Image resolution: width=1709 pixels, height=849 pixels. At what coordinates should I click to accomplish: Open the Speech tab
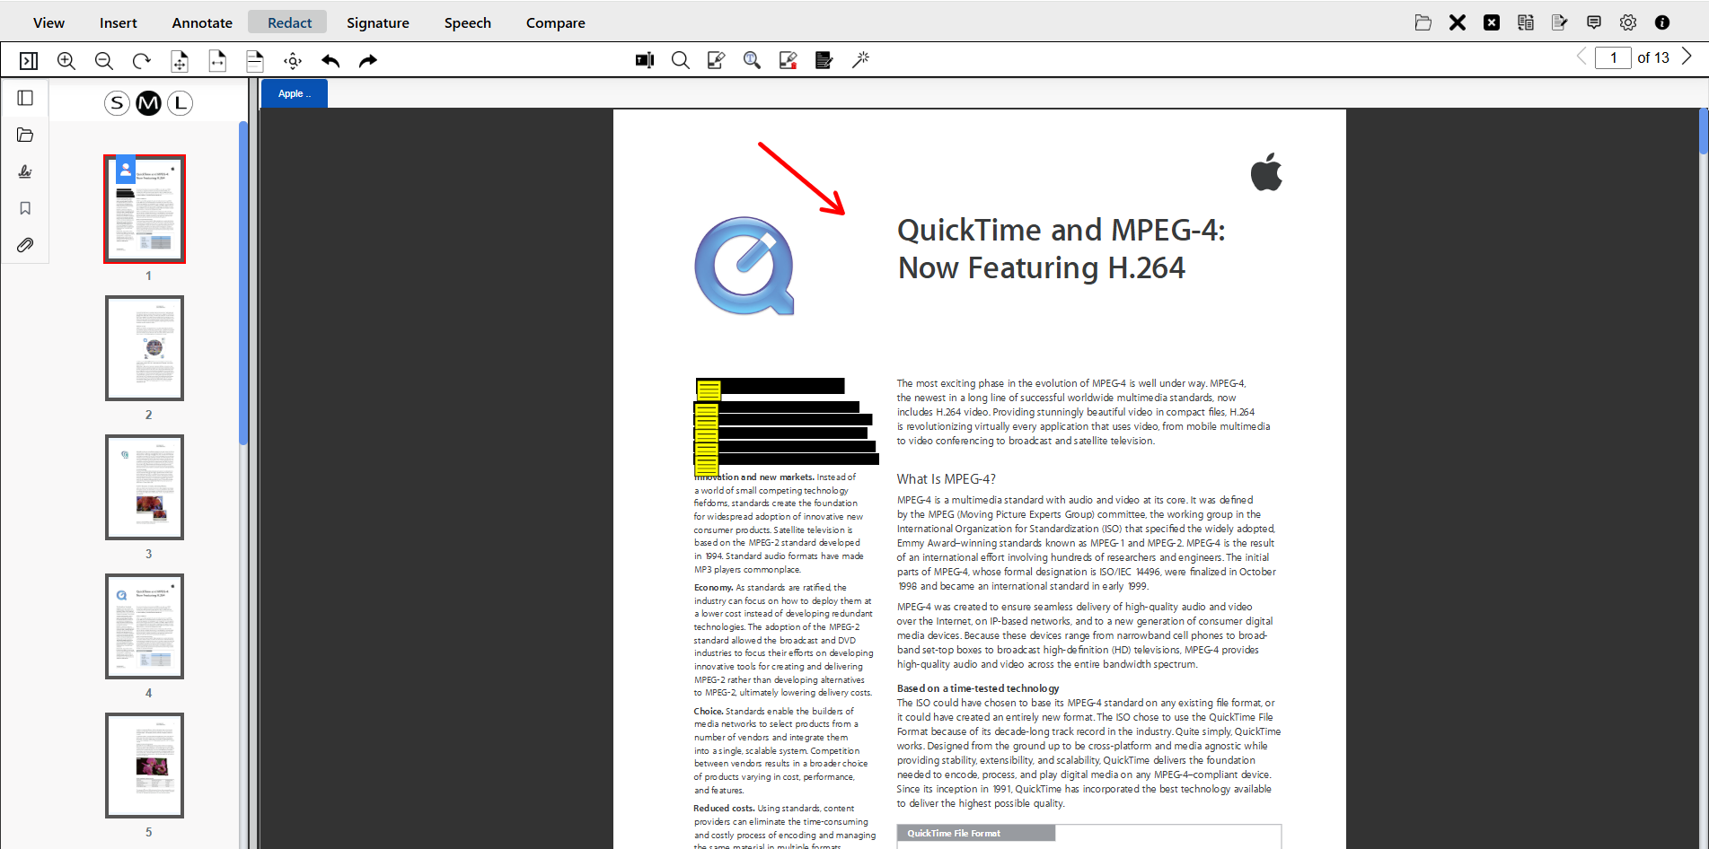468,22
